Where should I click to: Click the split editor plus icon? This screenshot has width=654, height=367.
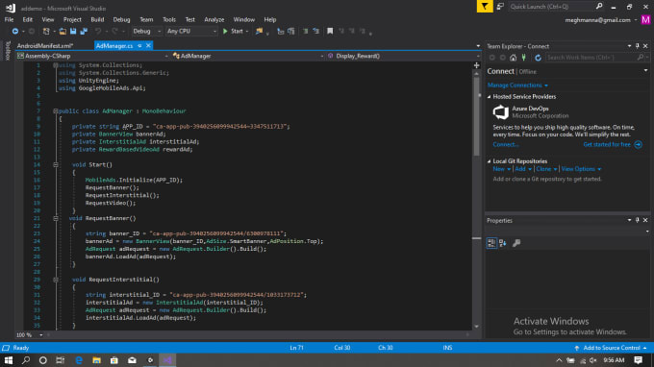click(476, 65)
